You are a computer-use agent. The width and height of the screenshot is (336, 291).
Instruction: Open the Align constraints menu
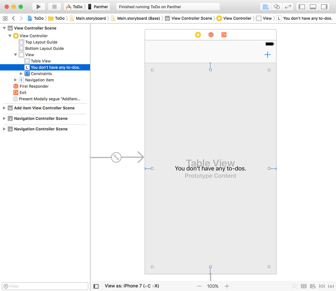(x=313, y=286)
